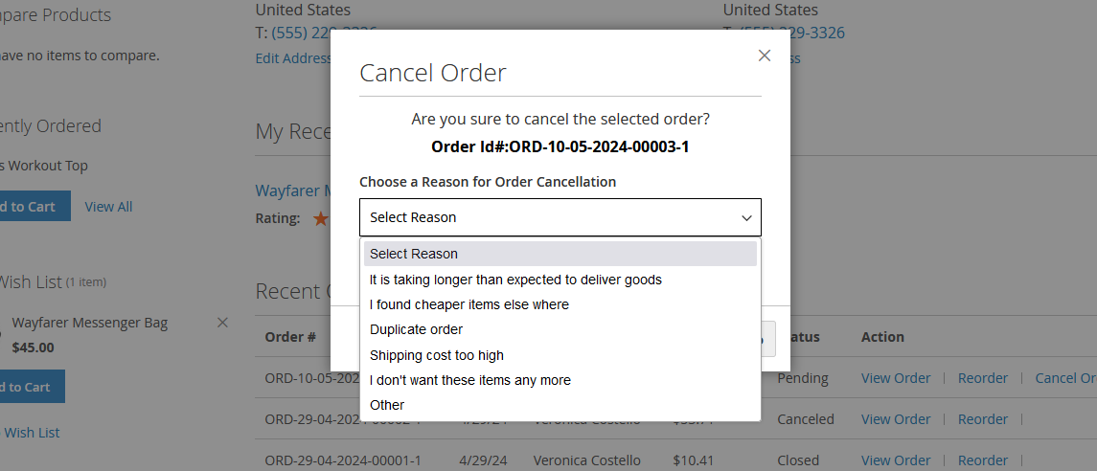Choose 'I don't want these items any more'
Image resolution: width=1097 pixels, height=471 pixels.
[469, 380]
